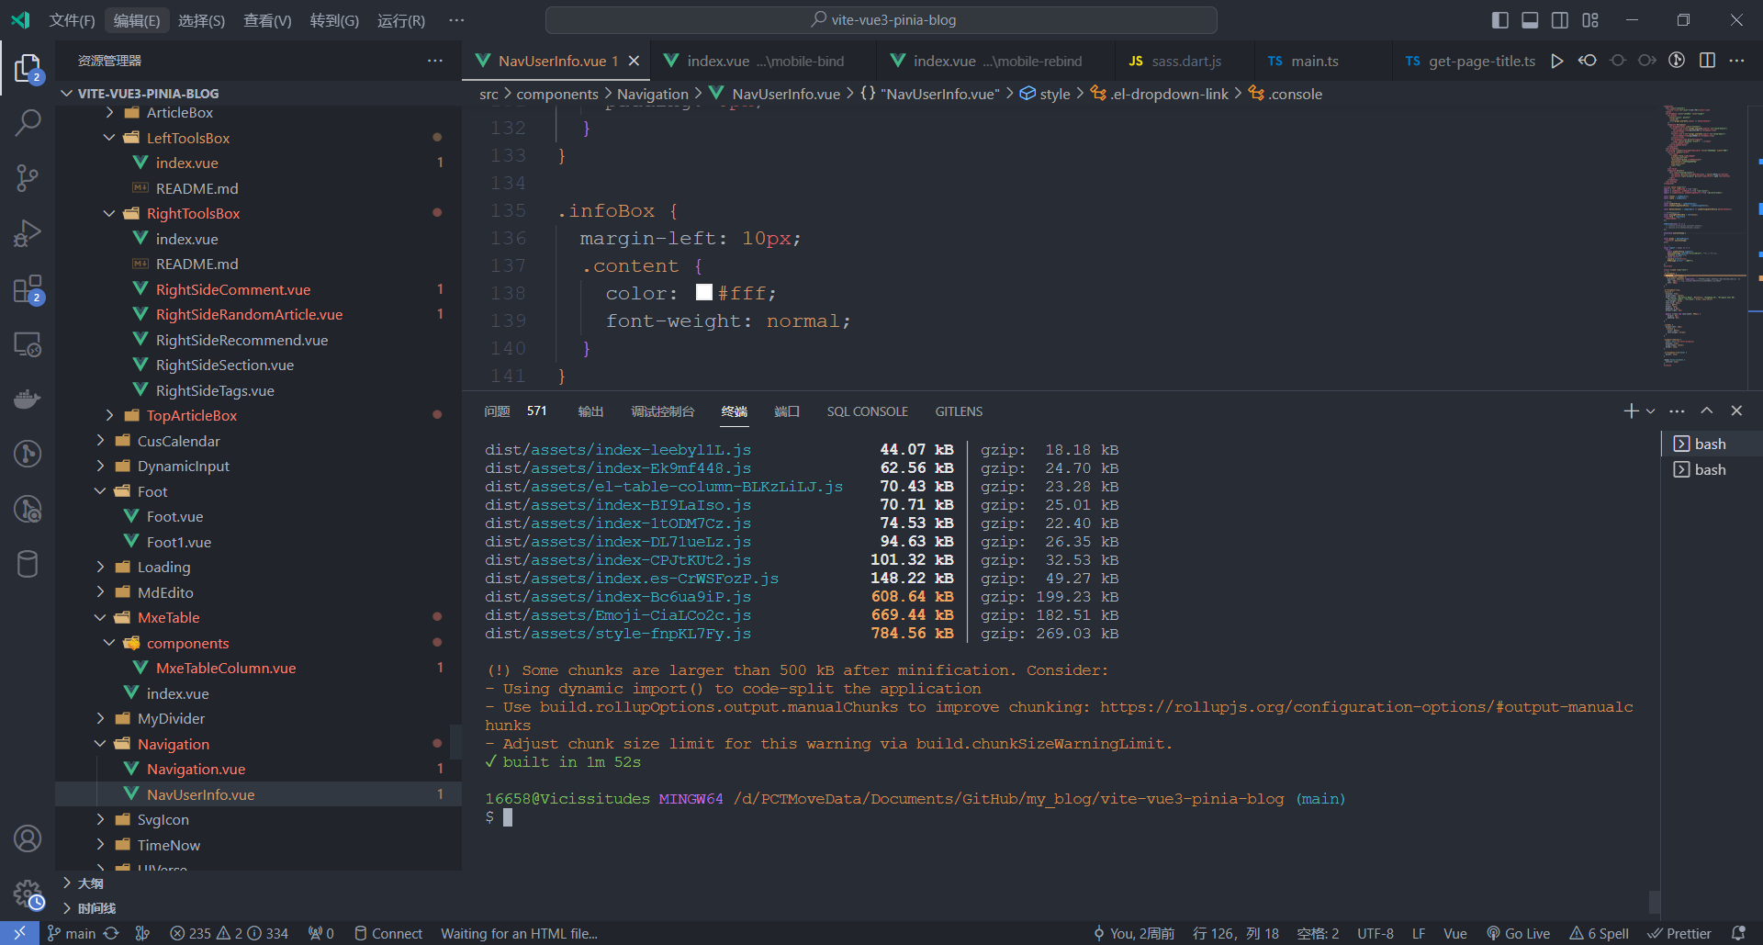Toggle the bottom panel visibility
1763x945 pixels.
pyautogui.click(x=1530, y=20)
